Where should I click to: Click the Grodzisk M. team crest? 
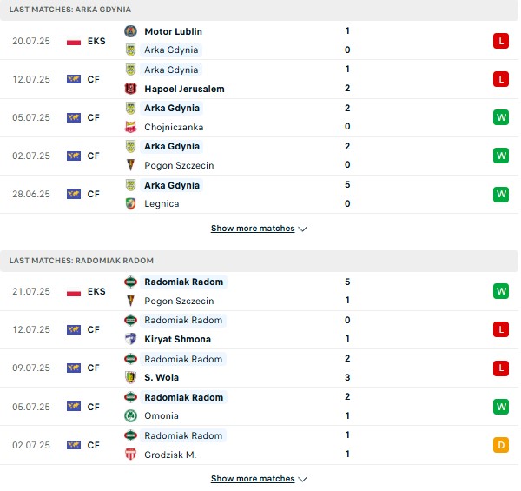tap(130, 454)
